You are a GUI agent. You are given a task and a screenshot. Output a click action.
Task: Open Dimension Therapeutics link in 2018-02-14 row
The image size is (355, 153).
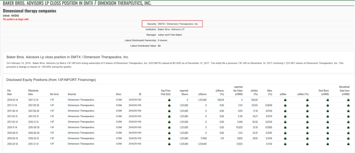(81, 100)
